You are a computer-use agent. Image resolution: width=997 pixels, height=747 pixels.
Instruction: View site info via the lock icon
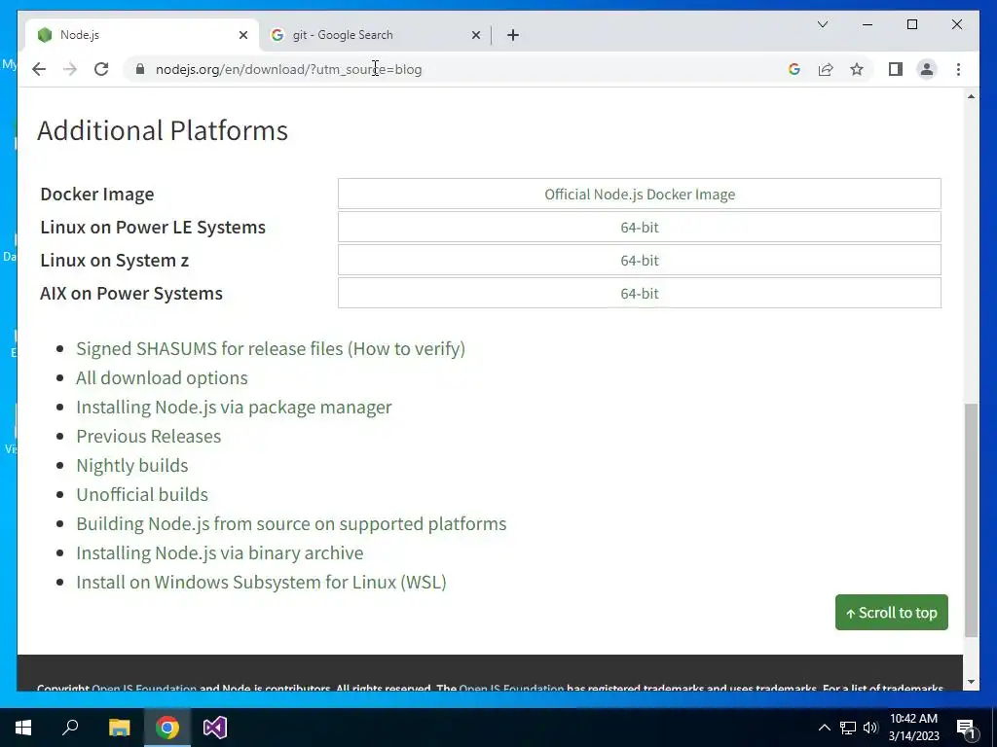140,69
